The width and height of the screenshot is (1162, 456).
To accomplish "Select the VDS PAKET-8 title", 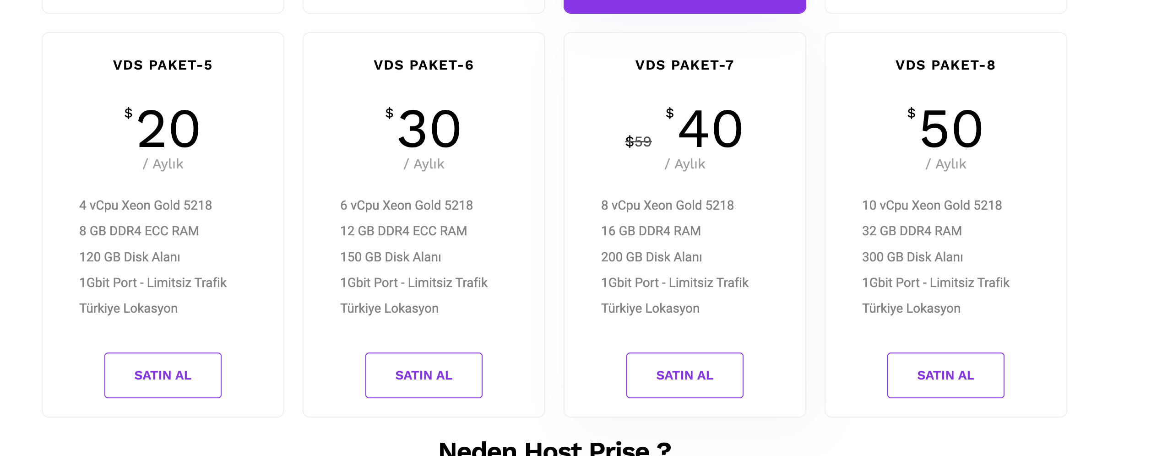I will point(945,65).
